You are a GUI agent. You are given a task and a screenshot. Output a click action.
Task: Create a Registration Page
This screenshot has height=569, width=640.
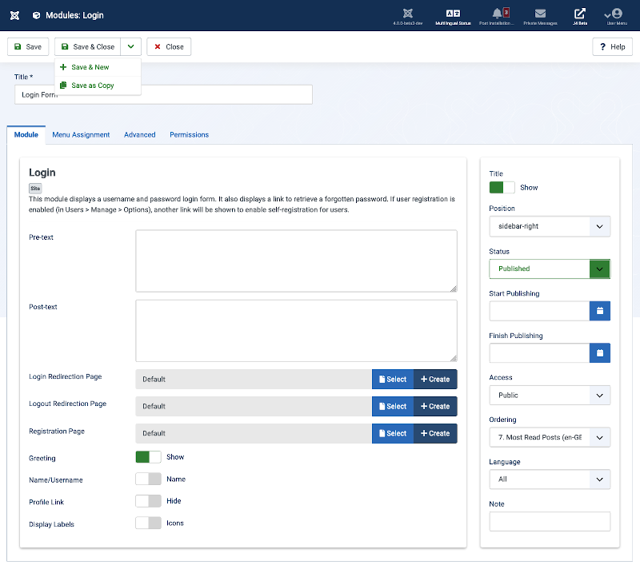(x=435, y=434)
